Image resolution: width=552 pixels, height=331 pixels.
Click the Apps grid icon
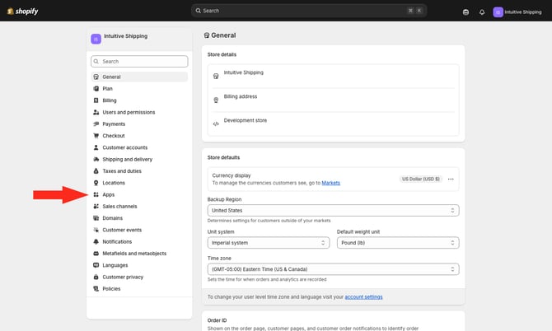(x=96, y=194)
